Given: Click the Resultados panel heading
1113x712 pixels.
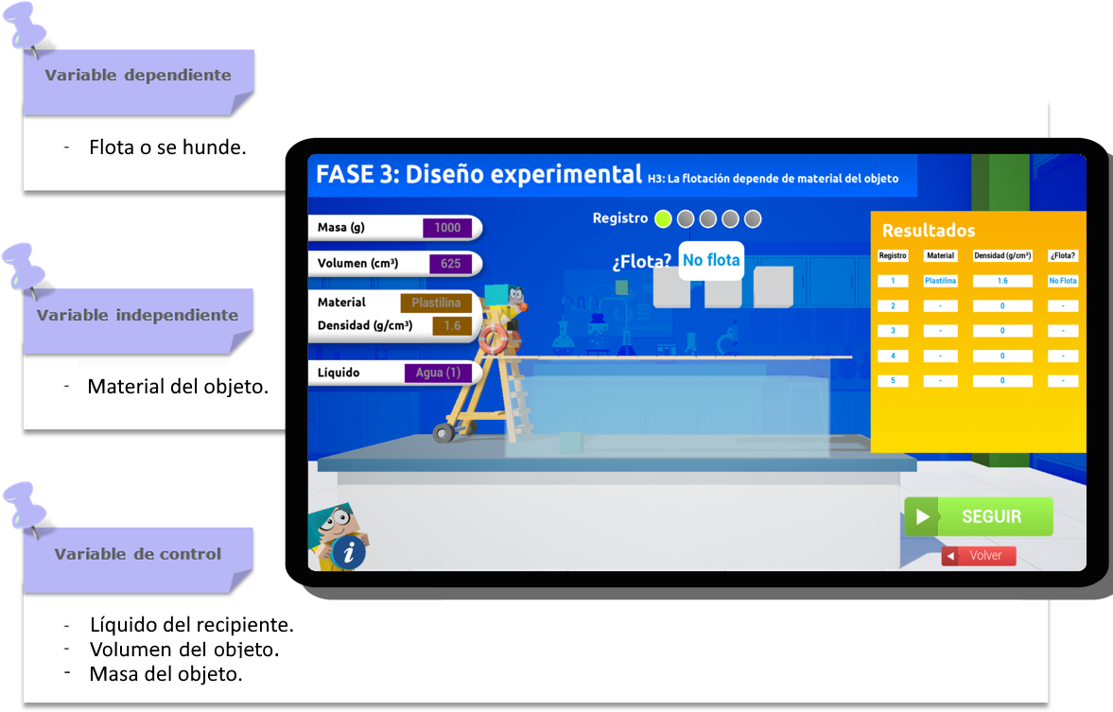Looking at the screenshot, I should pos(928,231).
